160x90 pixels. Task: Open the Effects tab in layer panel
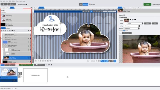[x=139, y=8]
